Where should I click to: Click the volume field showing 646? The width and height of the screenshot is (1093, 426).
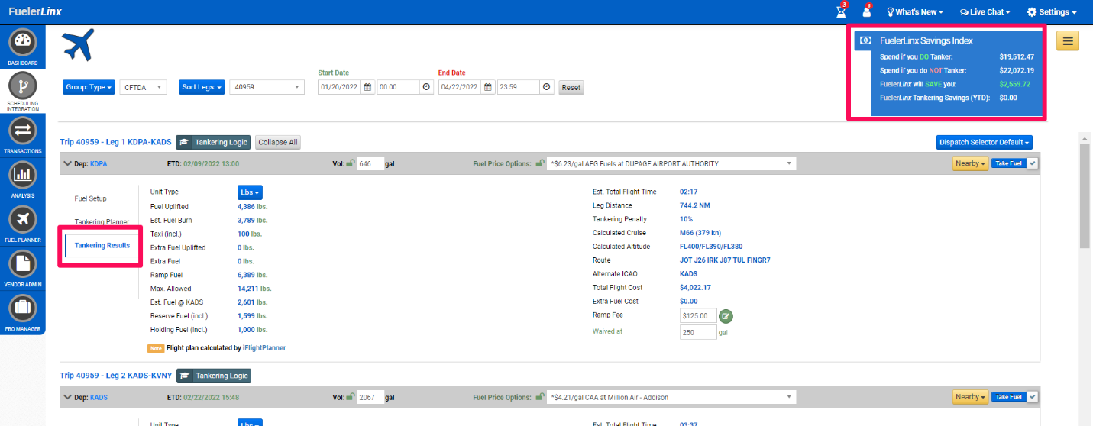370,163
